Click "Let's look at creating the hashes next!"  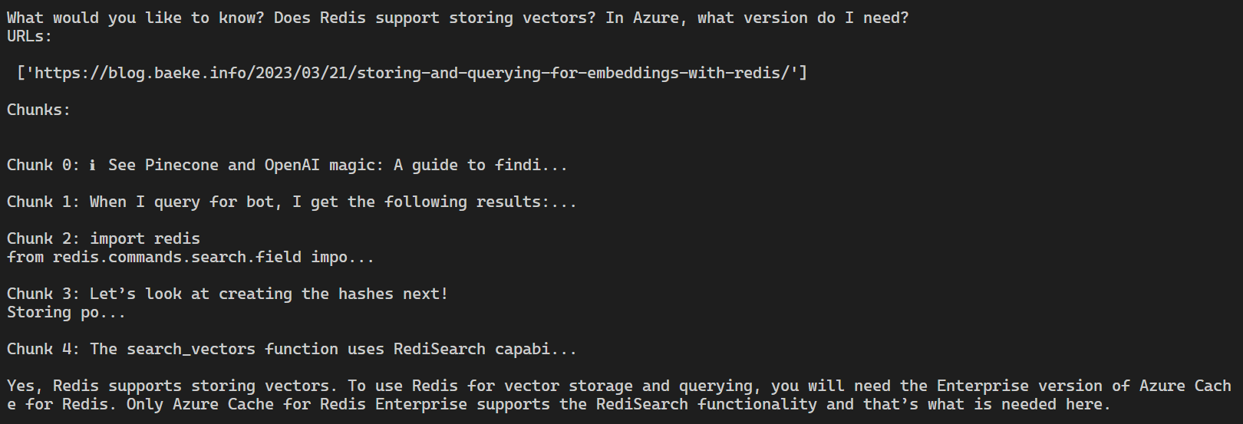click(269, 294)
